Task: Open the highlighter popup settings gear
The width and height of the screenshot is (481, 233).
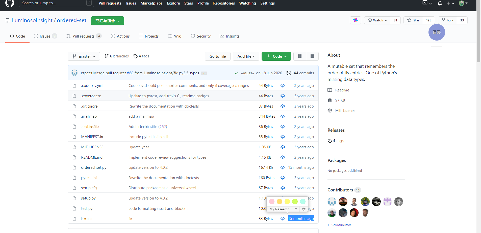Action: point(304,209)
